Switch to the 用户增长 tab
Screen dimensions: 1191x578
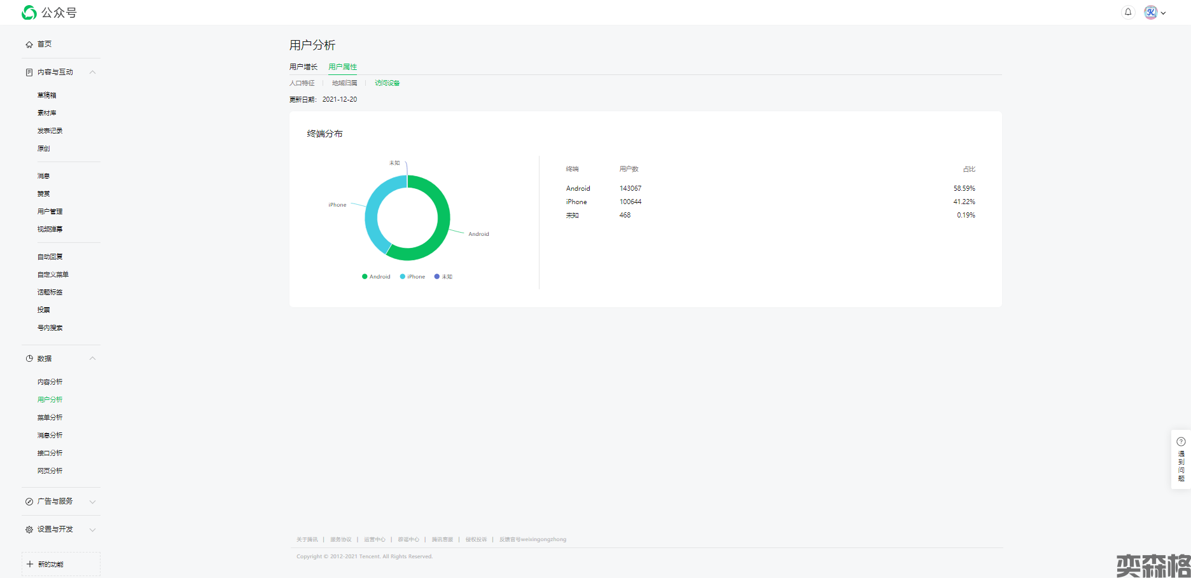coord(303,67)
